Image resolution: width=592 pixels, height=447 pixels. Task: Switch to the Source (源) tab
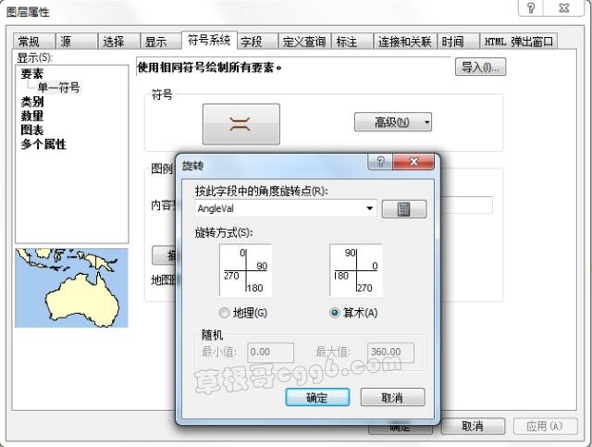[x=77, y=42]
